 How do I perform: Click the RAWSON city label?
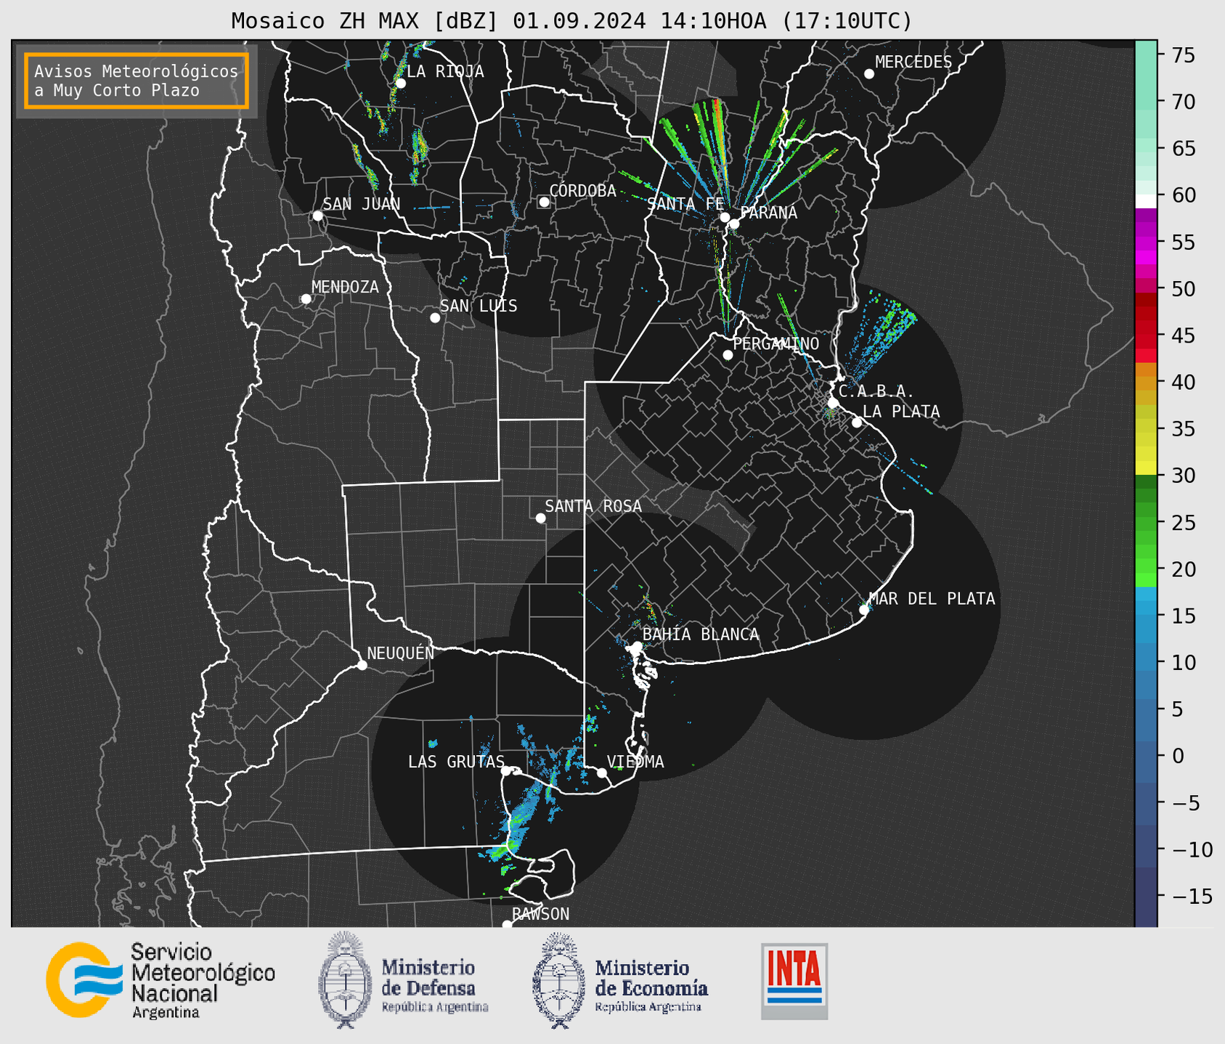[541, 914]
